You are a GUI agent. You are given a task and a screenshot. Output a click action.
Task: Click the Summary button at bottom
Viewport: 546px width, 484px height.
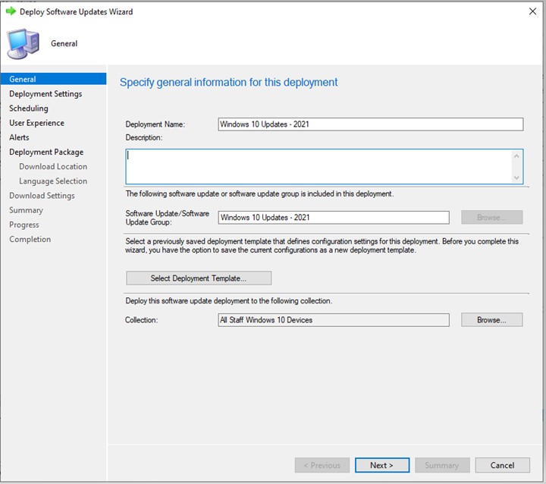442,465
